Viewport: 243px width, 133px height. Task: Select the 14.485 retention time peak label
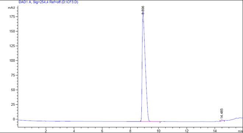pyautogui.click(x=222, y=113)
